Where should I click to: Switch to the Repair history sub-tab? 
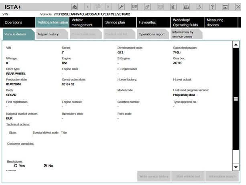click(52, 34)
